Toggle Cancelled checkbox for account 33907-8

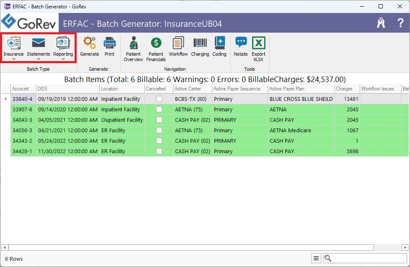point(159,109)
